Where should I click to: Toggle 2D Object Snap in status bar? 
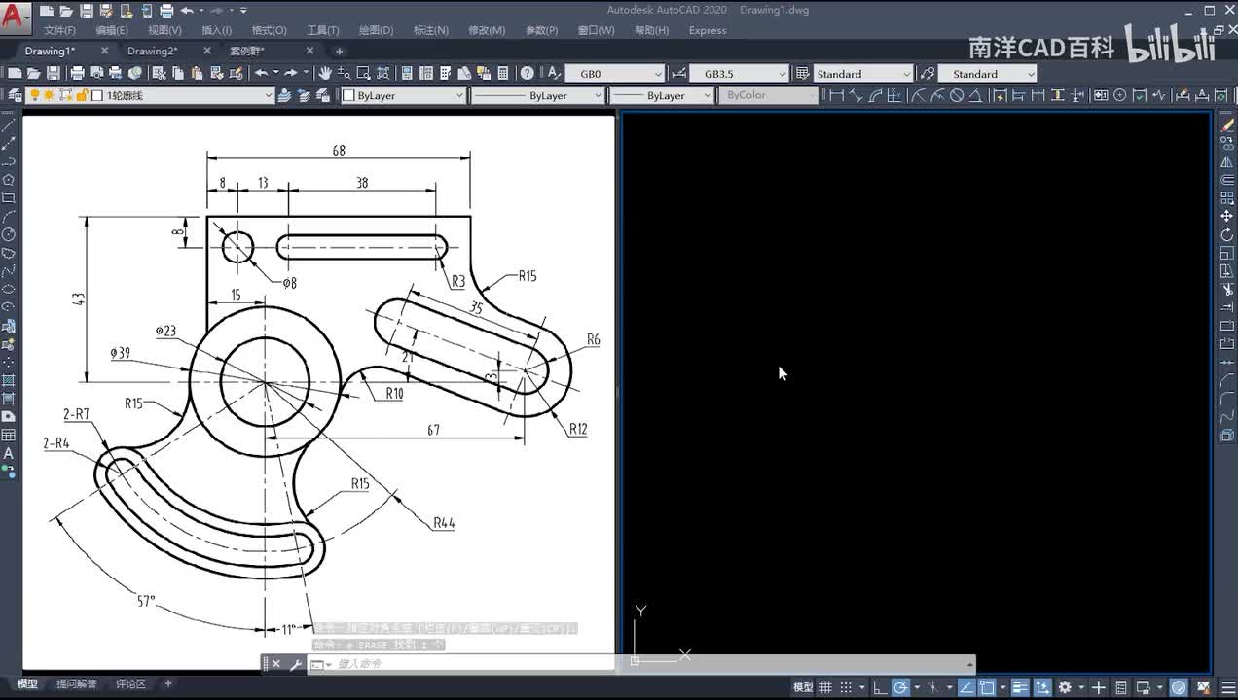(987, 687)
